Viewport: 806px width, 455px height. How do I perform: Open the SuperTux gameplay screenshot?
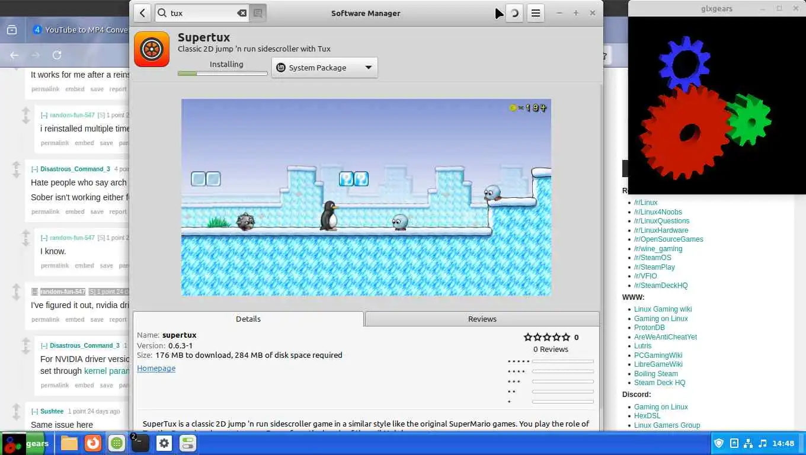(x=366, y=197)
